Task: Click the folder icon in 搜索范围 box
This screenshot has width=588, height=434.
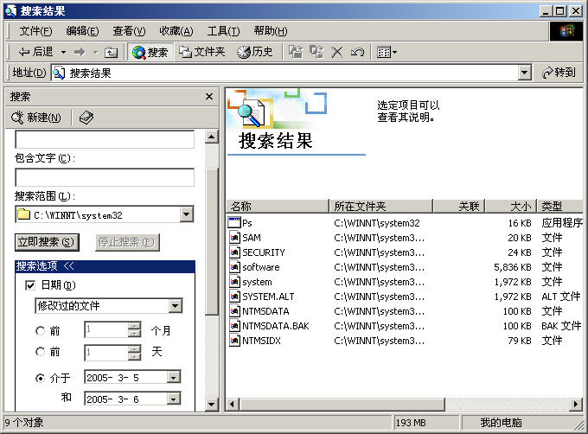Action: click(23, 214)
